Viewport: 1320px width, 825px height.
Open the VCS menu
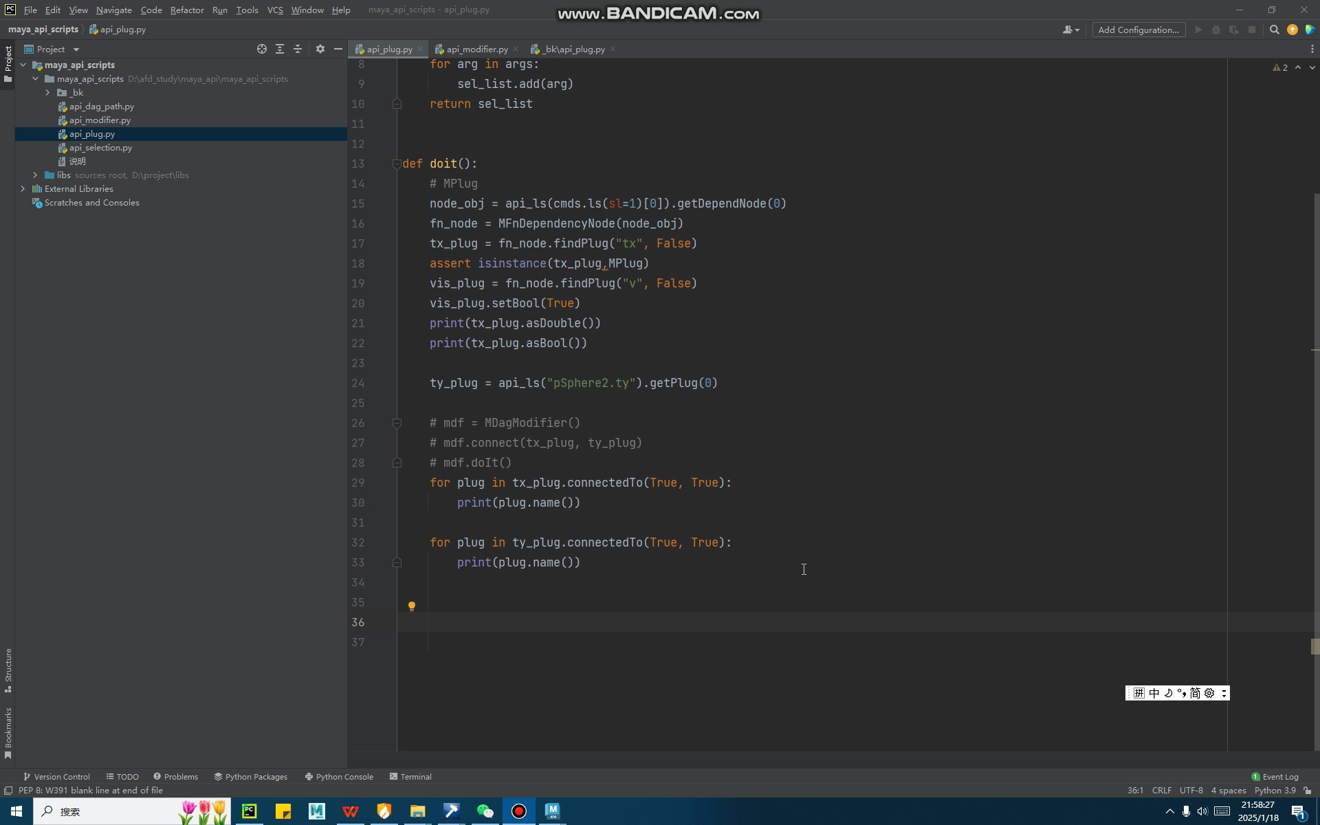coord(275,10)
